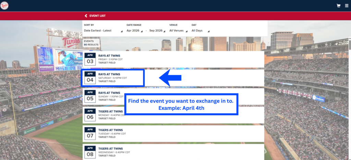Select Tigers at Twins Tuesday event
Viewport: 351px width, 160px height.
[x=173, y=134]
